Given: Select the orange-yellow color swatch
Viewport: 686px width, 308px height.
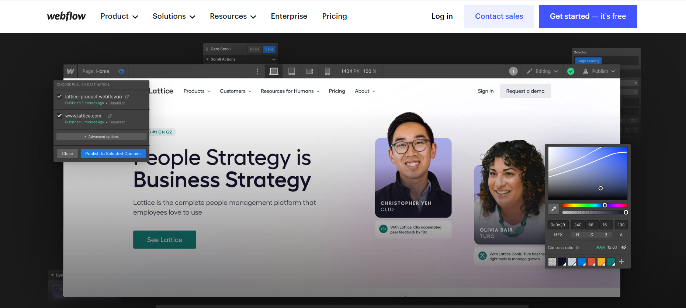Looking at the screenshot, I should [x=601, y=262].
